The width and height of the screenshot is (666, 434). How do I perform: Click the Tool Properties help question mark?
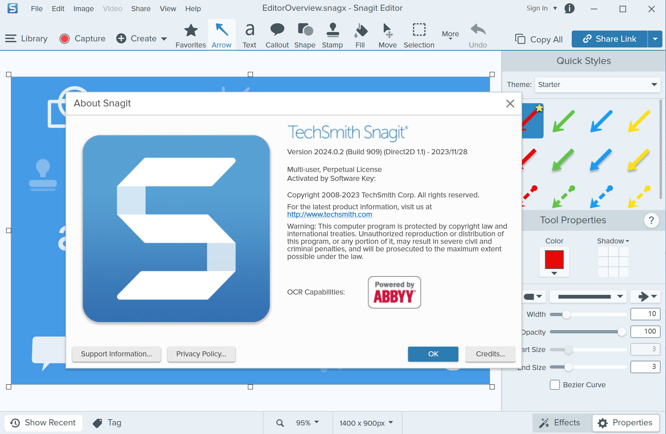click(x=651, y=220)
